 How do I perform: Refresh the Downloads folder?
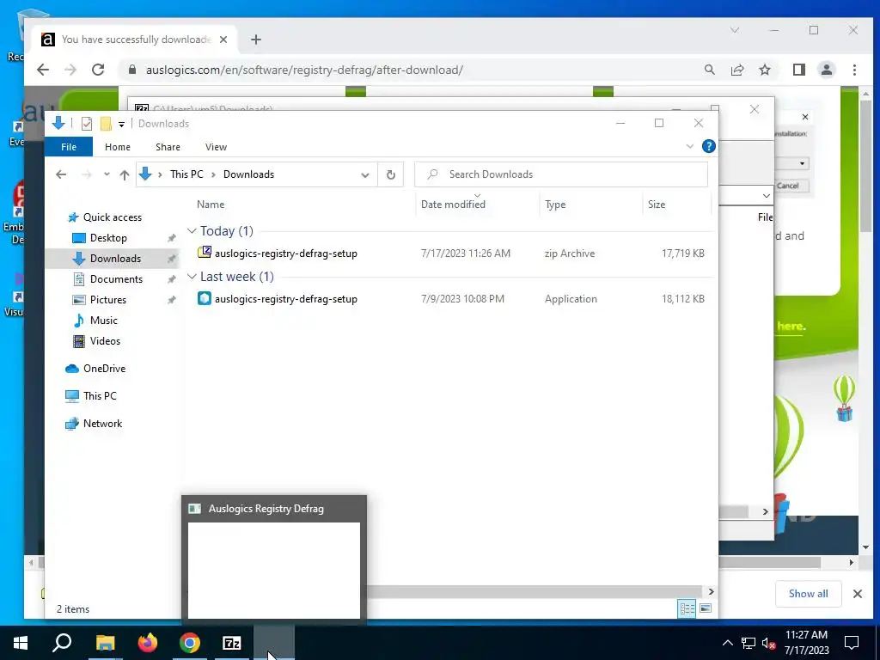[x=391, y=174]
